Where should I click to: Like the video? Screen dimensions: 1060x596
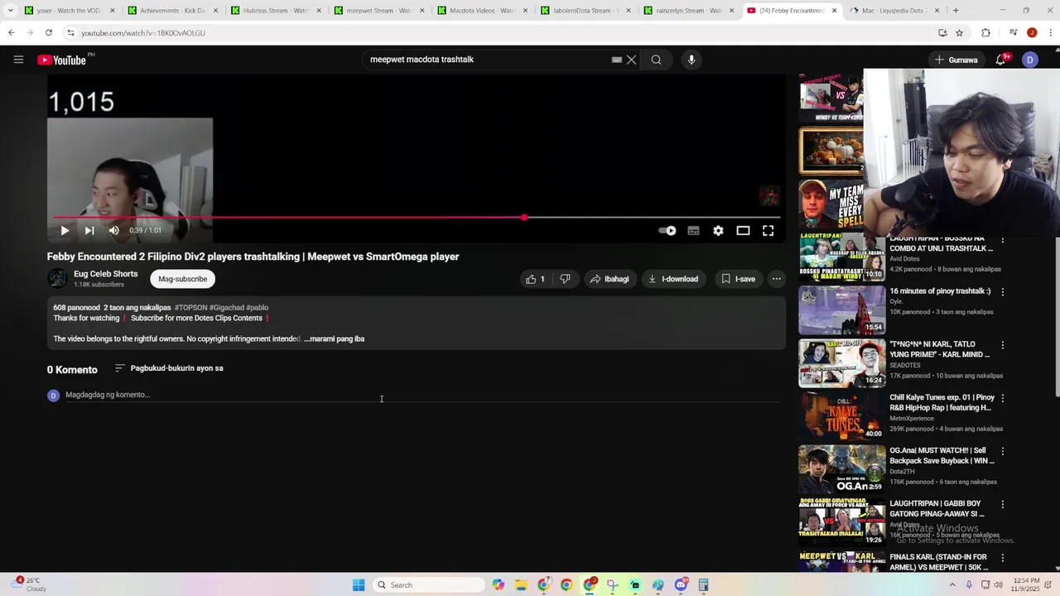pos(535,279)
